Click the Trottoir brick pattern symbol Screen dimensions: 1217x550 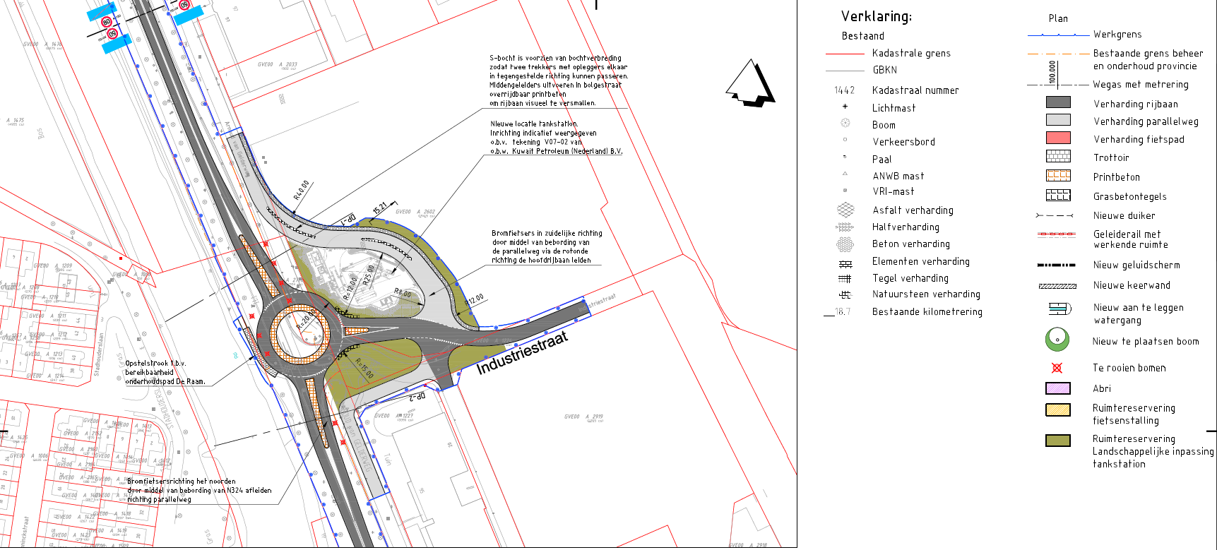1058,157
